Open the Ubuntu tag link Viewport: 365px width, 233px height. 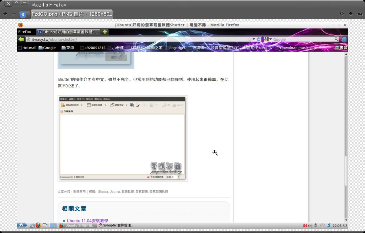click(x=115, y=192)
